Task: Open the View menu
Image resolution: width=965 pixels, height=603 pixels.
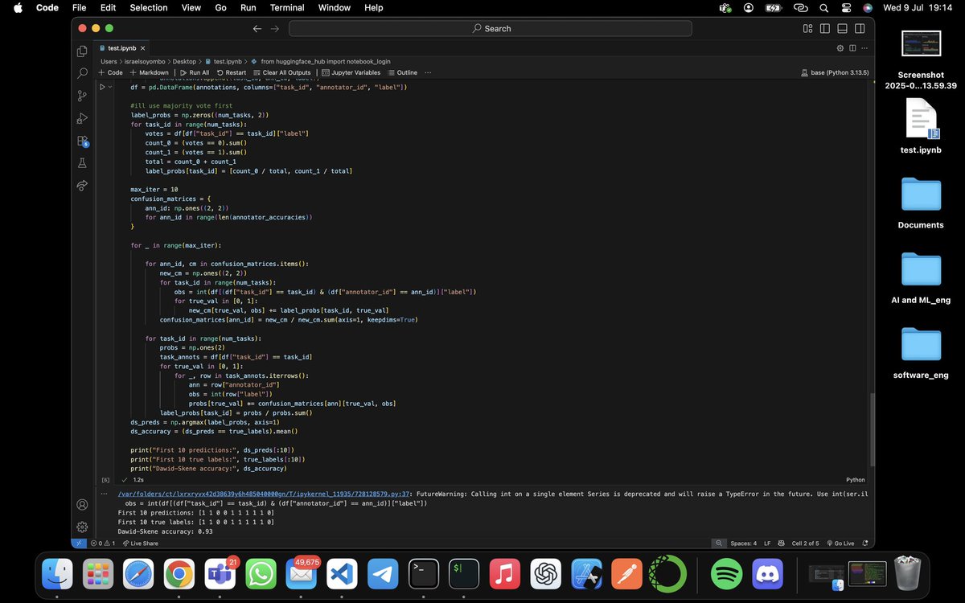Action: (x=191, y=8)
